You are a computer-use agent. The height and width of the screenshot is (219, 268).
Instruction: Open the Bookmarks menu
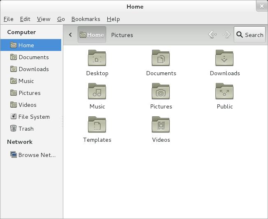click(85, 19)
